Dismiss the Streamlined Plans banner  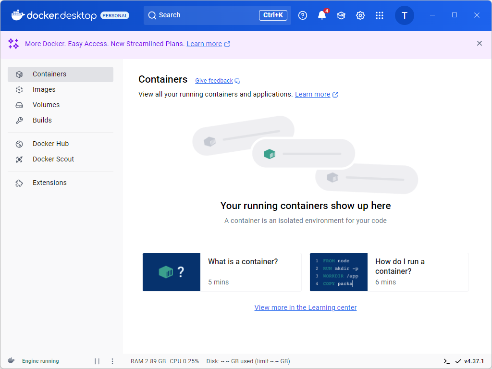point(479,43)
